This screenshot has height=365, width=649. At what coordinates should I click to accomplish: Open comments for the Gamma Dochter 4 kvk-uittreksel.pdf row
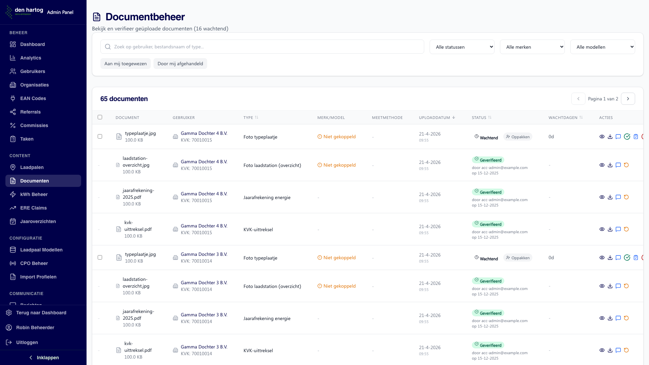[x=618, y=229]
